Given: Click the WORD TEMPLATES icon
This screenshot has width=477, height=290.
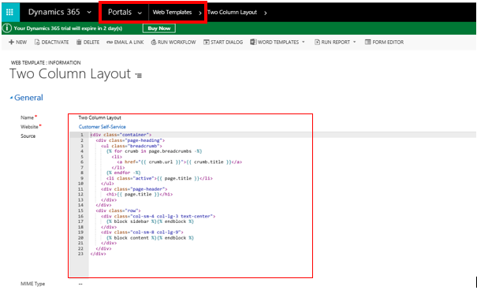Looking at the screenshot, I should click(253, 42).
